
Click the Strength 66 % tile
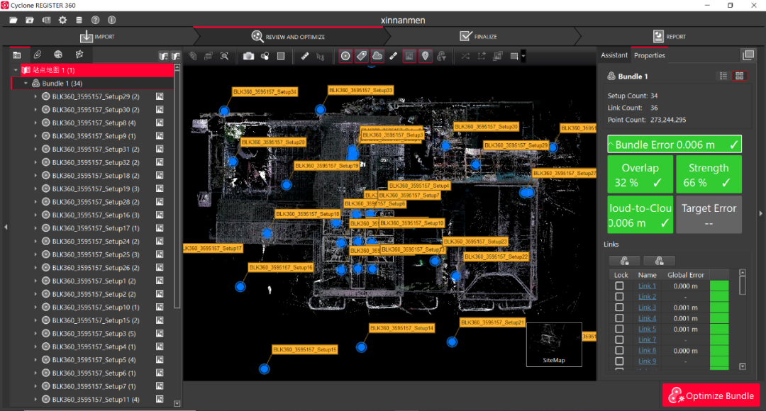pos(709,174)
